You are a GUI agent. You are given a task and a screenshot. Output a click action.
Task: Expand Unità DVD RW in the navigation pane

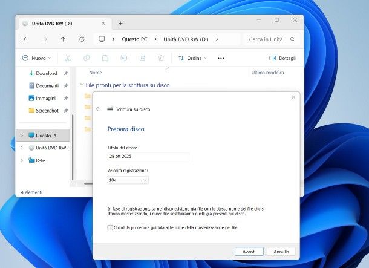click(x=22, y=148)
